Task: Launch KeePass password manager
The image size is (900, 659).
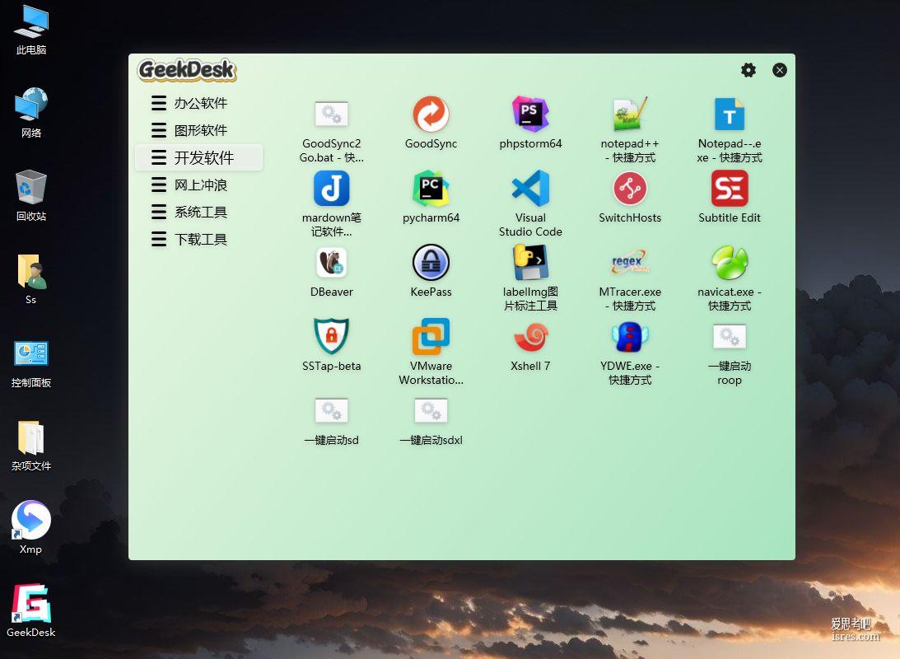Action: click(431, 262)
